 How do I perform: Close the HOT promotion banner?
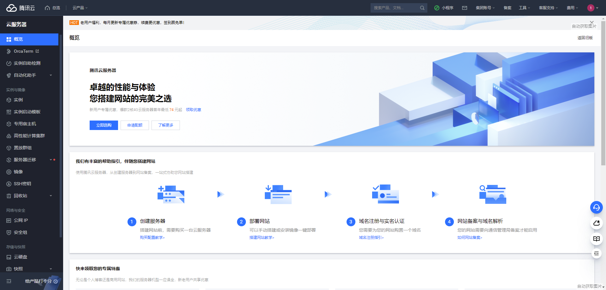click(592, 22)
